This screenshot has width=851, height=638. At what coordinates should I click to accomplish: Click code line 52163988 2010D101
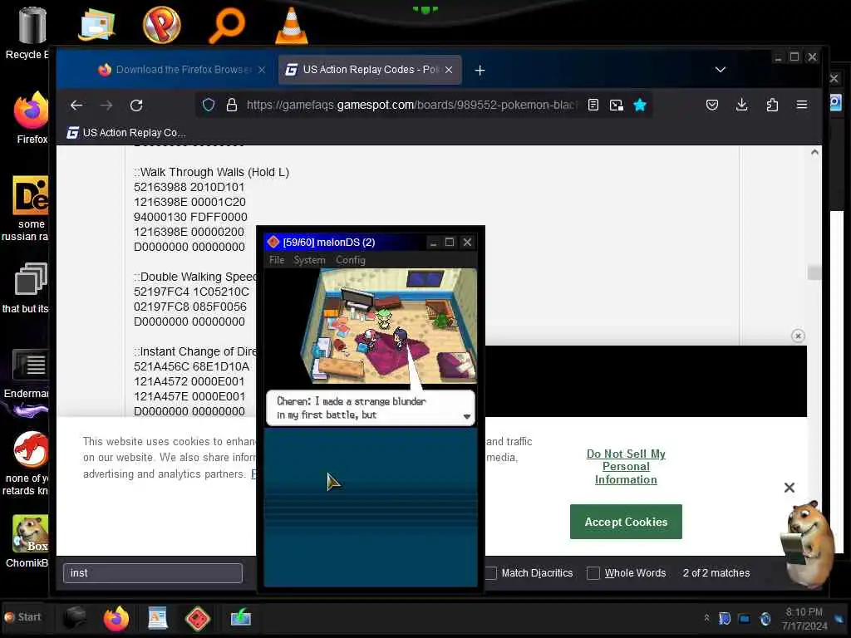click(189, 187)
